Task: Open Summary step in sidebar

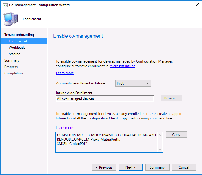Action: [x=12, y=60]
